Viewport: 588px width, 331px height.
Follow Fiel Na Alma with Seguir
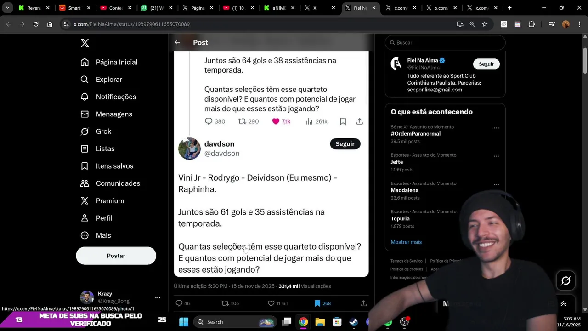[x=486, y=64]
